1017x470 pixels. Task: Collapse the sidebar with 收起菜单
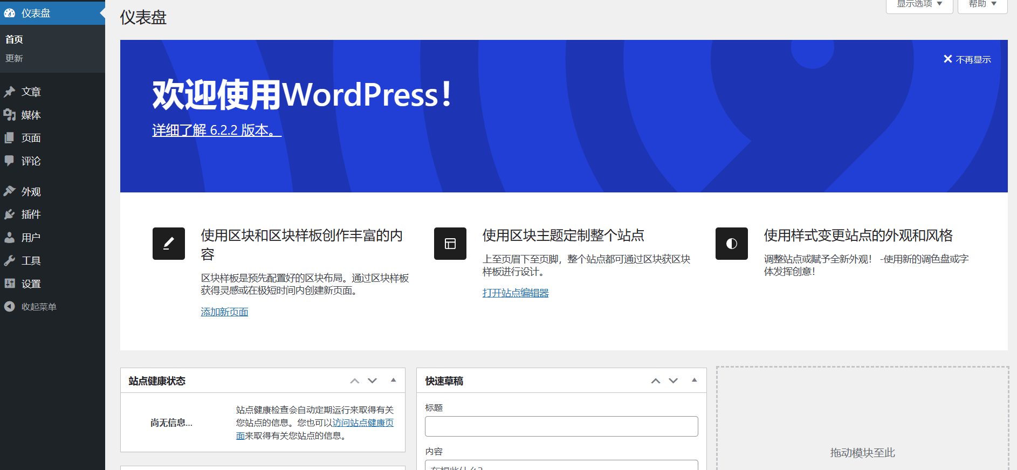tap(38, 307)
